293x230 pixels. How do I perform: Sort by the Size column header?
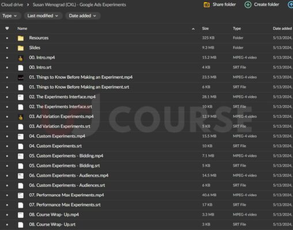pos(205,28)
